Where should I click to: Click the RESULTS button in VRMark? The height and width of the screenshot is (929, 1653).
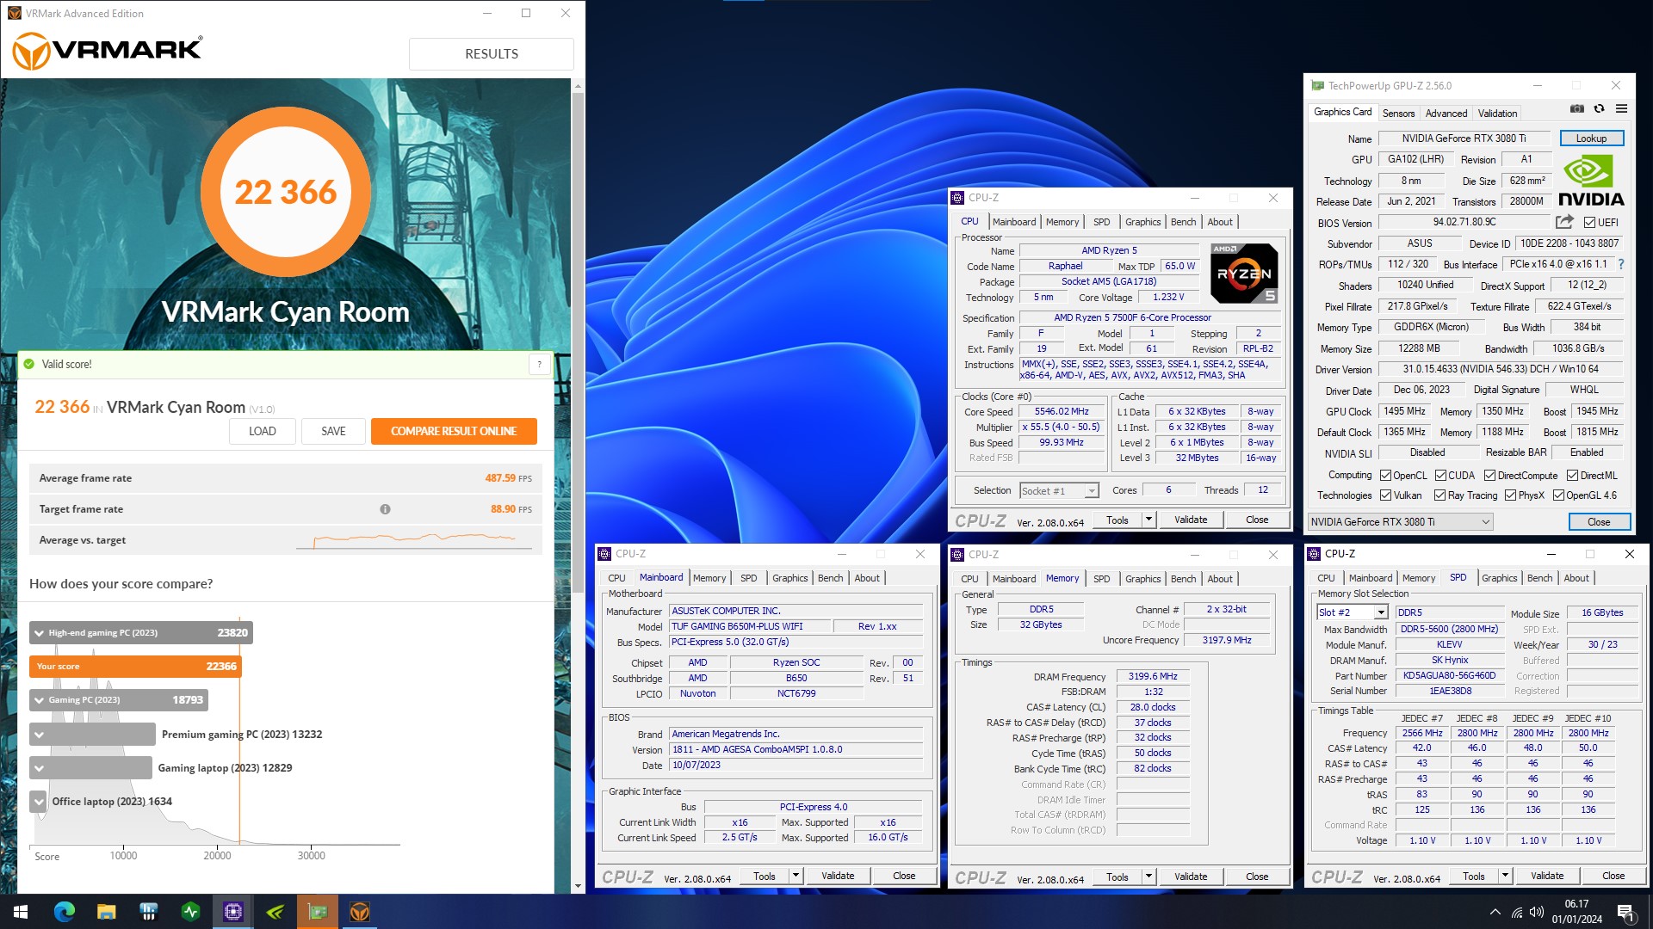pyautogui.click(x=492, y=53)
